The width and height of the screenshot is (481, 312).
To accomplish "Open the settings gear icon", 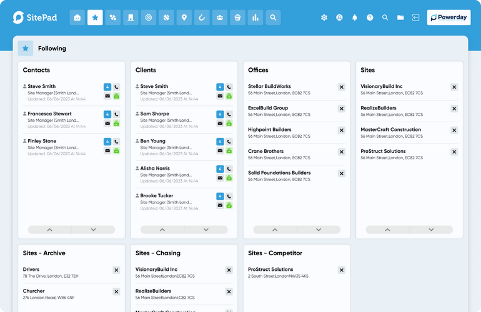I will pos(324,17).
